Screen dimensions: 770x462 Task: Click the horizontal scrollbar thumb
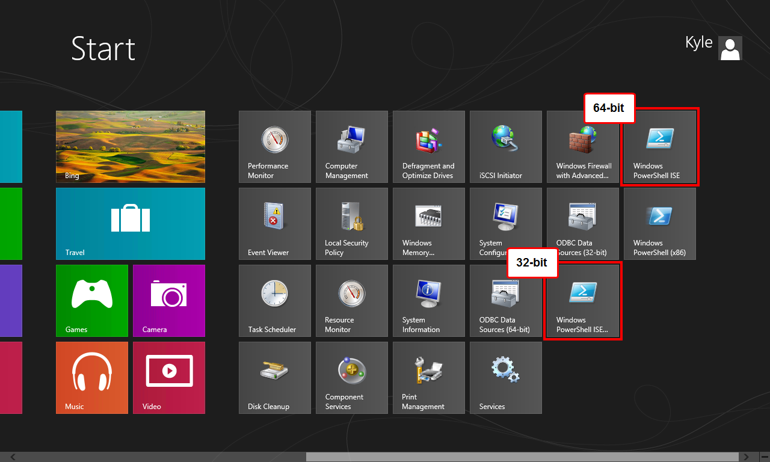[x=523, y=457]
